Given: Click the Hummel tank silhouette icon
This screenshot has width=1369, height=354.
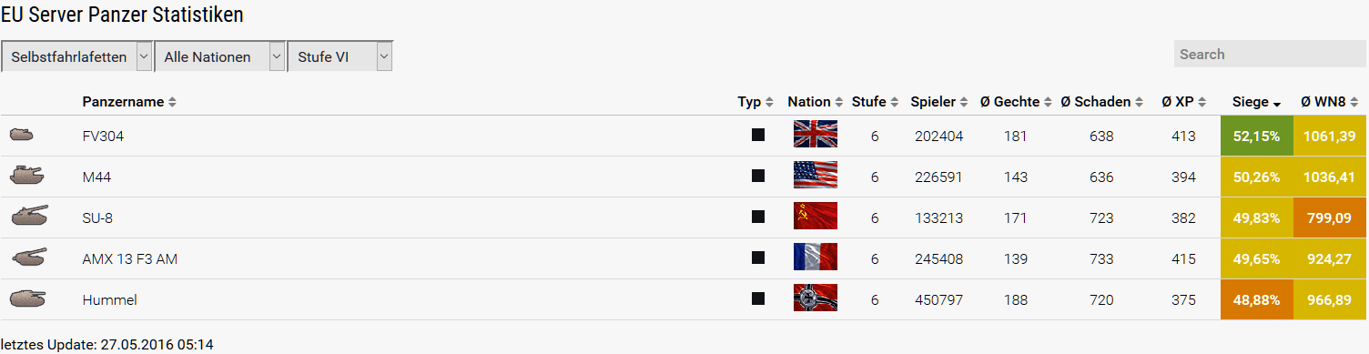Looking at the screenshot, I should click(x=27, y=298).
